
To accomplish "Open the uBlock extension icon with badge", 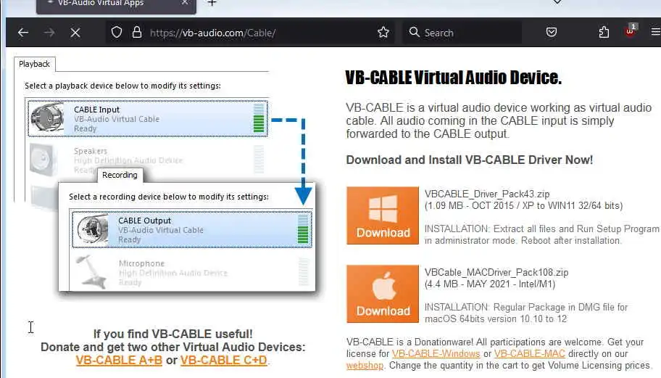I will point(631,31).
